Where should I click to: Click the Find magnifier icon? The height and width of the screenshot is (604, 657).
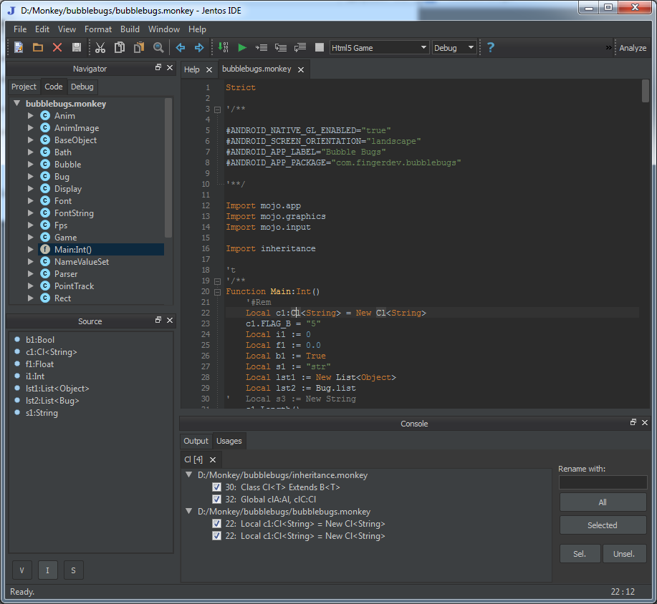pyautogui.click(x=158, y=47)
